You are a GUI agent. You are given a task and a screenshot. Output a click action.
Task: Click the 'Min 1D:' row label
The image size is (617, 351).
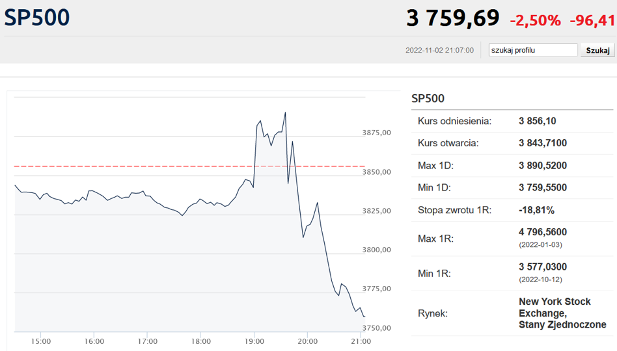point(435,187)
